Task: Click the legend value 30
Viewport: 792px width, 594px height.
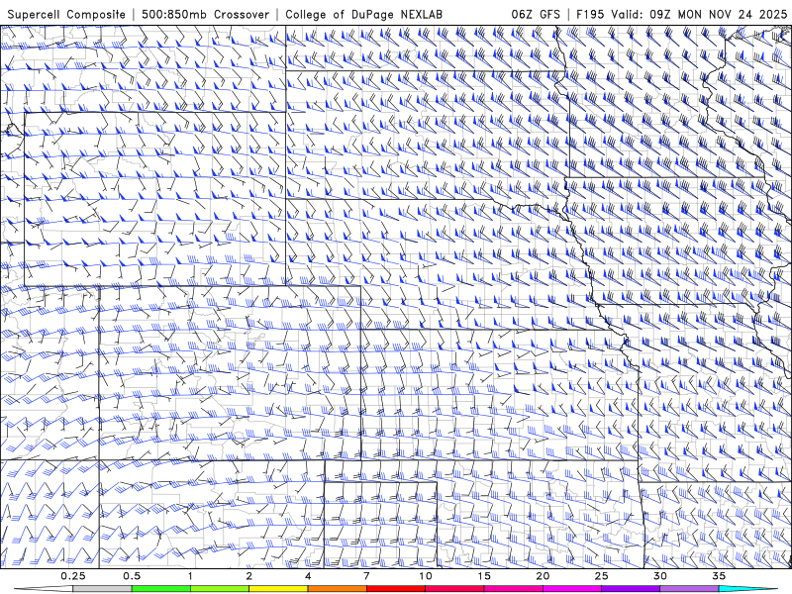Action: (x=660, y=576)
